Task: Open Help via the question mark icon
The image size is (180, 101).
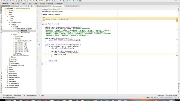Action: [77, 1]
